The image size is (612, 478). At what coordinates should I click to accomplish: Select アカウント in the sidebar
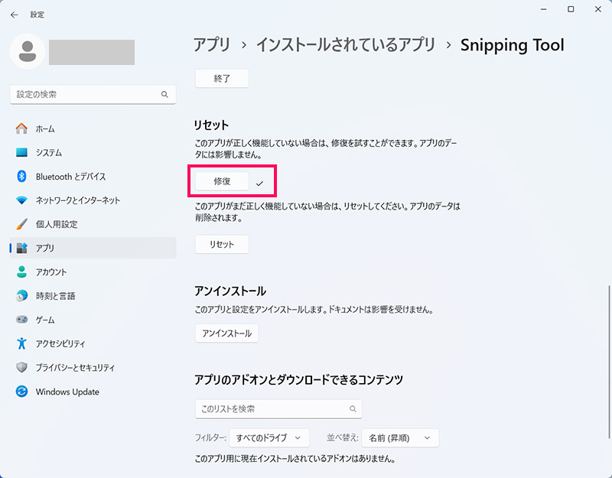click(93, 272)
